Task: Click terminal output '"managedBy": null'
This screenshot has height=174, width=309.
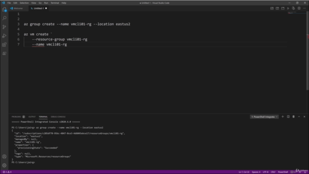Action: pos(26,139)
